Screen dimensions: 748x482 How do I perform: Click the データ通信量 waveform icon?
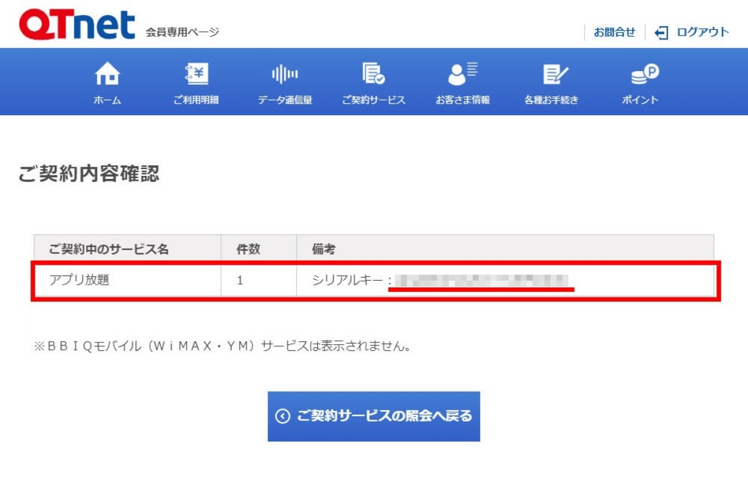click(x=285, y=75)
